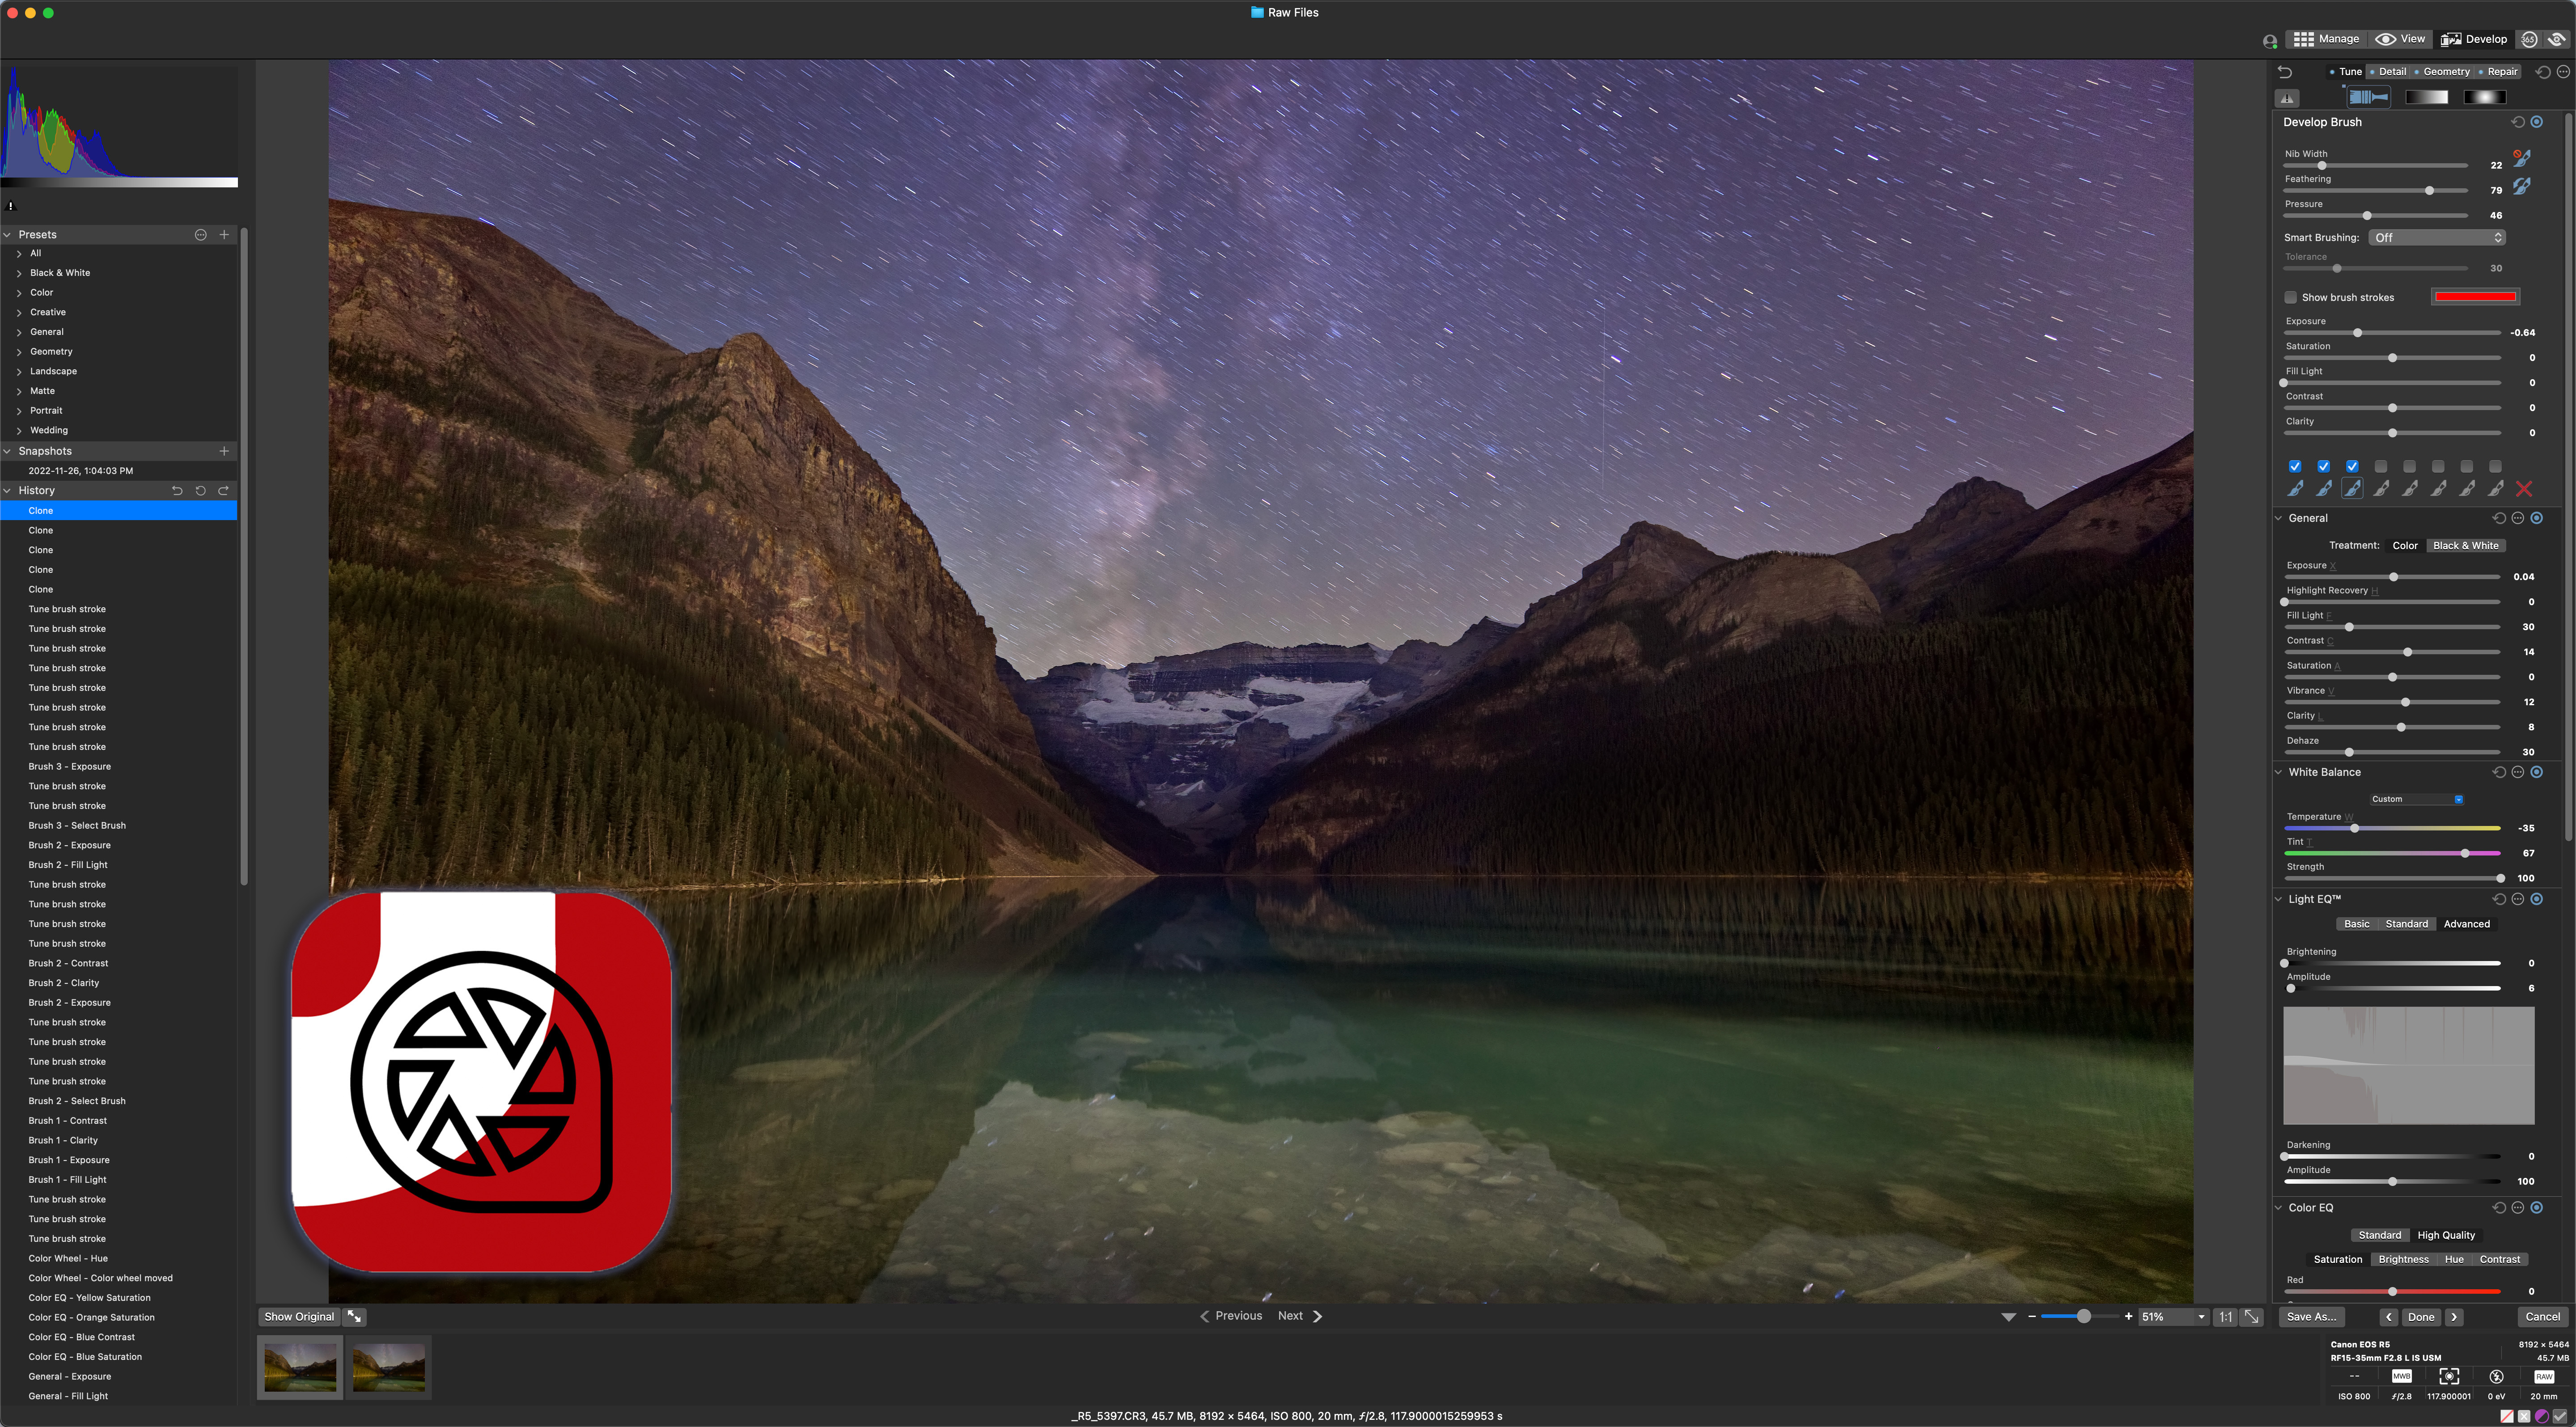This screenshot has width=2576, height=1427.
Task: Enable Show brush strokes checkbox
Action: pos(2291,297)
